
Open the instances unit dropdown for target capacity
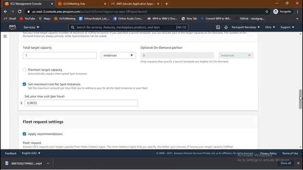pyautogui.click(x=118, y=55)
